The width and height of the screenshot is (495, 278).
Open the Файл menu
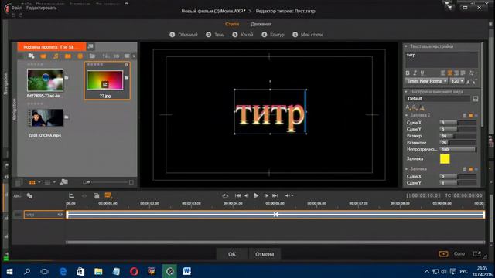pyautogui.click(x=16, y=8)
